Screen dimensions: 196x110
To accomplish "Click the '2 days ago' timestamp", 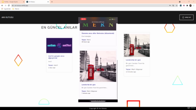I will 52,68.
